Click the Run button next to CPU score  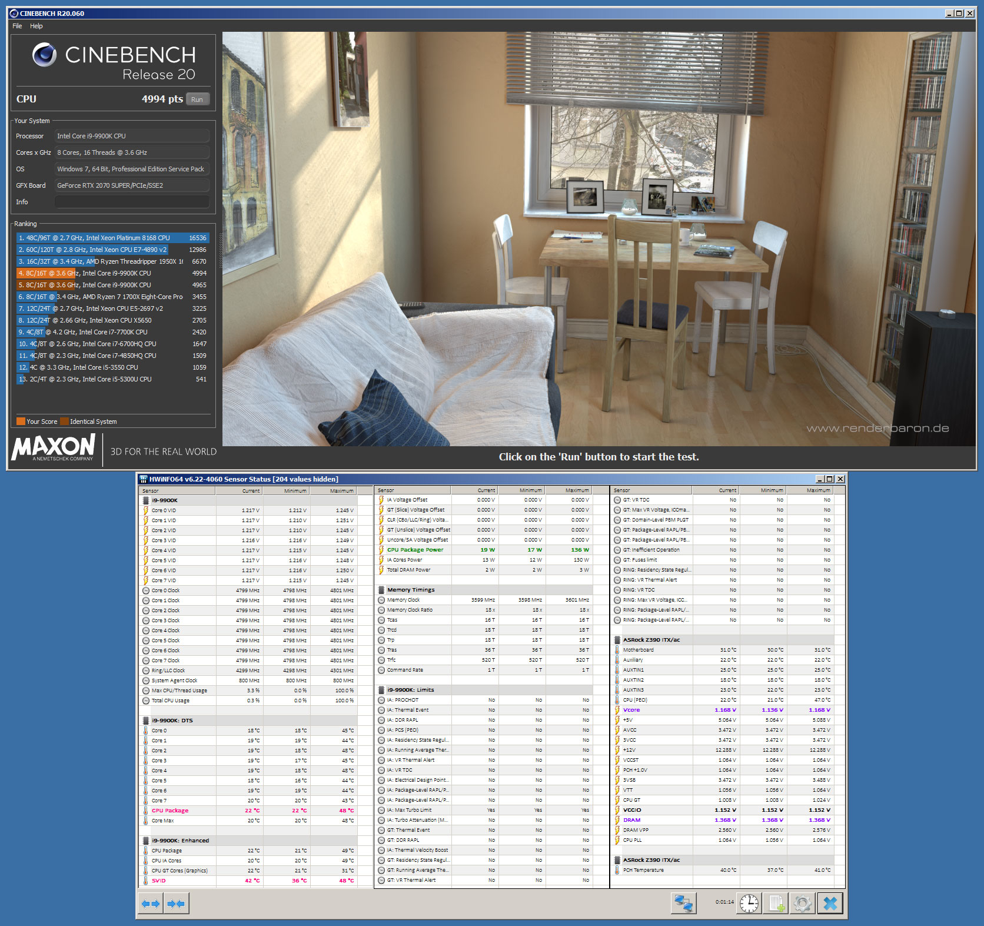click(197, 99)
